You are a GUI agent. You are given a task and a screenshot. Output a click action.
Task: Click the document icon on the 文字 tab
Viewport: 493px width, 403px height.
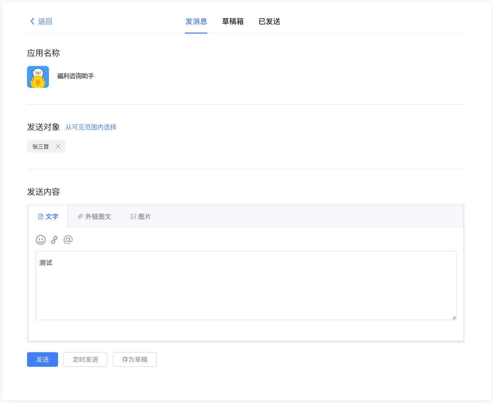[x=41, y=216]
